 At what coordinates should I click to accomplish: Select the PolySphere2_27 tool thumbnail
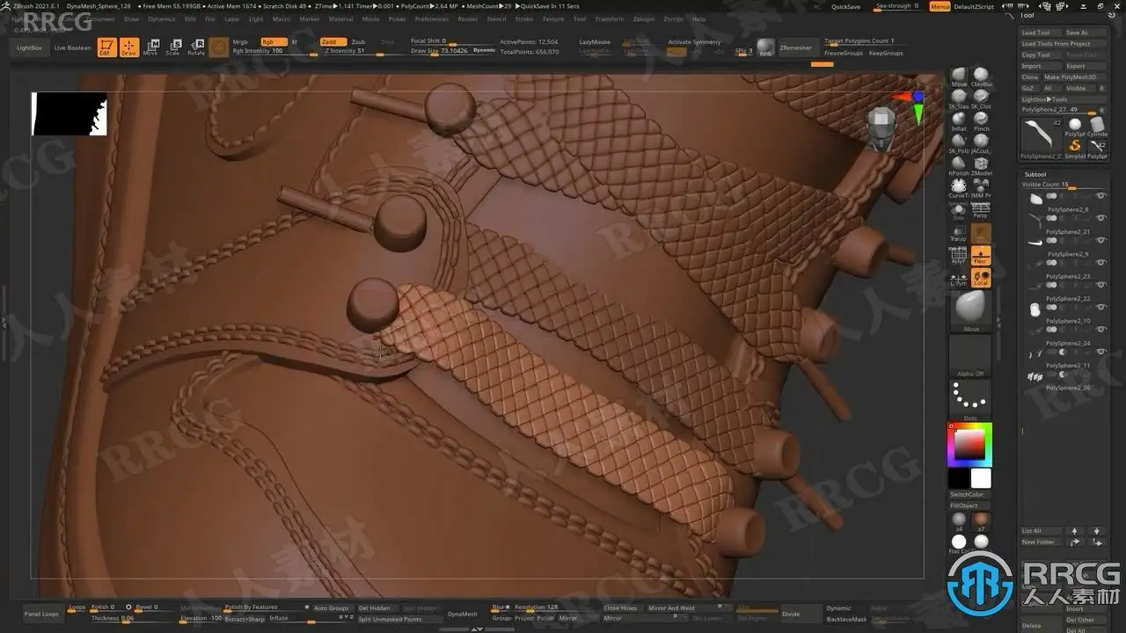[x=1041, y=137]
